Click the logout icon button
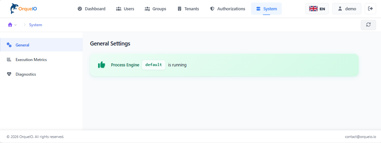The image size is (381, 143). pos(370,9)
